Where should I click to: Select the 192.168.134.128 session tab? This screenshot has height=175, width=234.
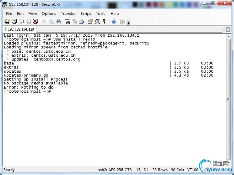20,29
